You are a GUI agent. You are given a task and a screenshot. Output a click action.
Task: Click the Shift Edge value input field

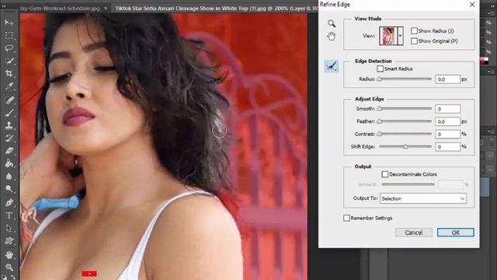click(x=447, y=147)
